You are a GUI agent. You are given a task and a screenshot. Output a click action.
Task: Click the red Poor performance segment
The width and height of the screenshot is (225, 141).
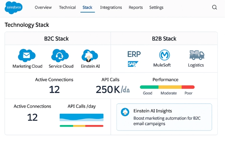click(x=188, y=87)
